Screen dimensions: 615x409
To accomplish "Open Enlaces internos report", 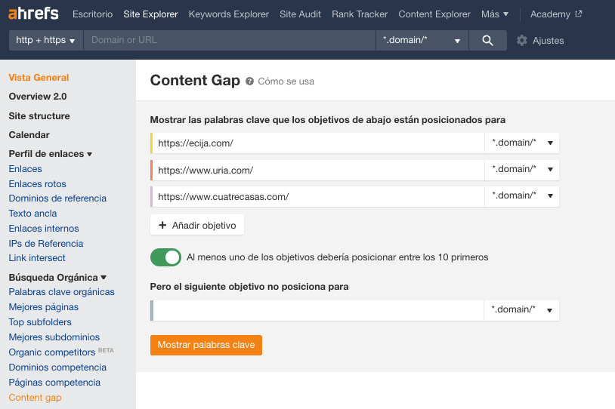I will tap(44, 229).
